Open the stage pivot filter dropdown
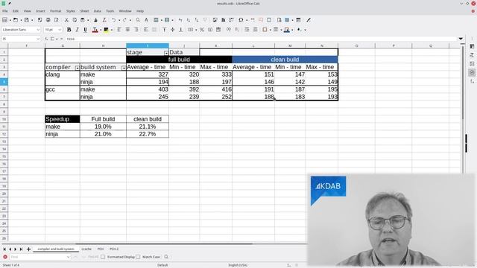This screenshot has height=268, width=477. click(x=166, y=53)
